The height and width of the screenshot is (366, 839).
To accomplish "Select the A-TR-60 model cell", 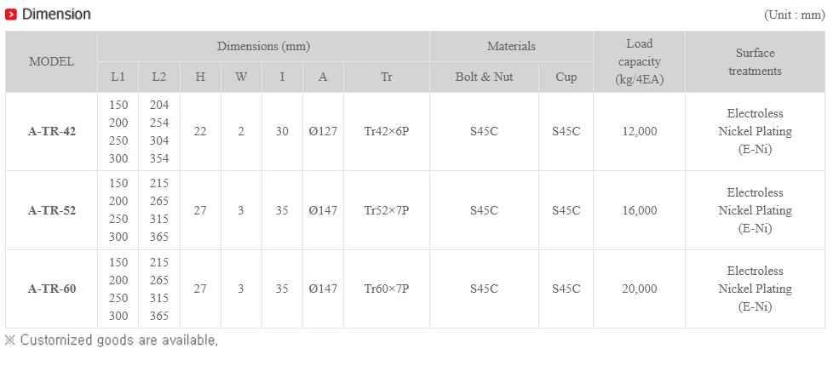I will 51,289.
